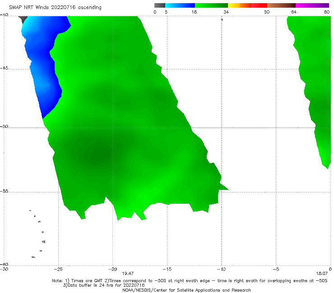Click the swath time '19:47'
Viewport: 334px width, 293px height.
point(128,274)
